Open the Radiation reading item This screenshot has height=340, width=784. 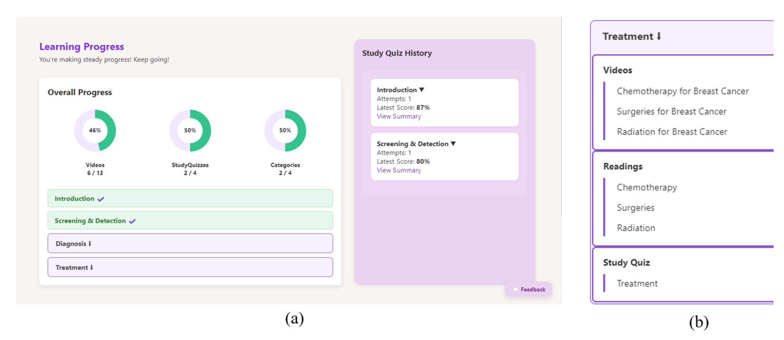(x=636, y=228)
